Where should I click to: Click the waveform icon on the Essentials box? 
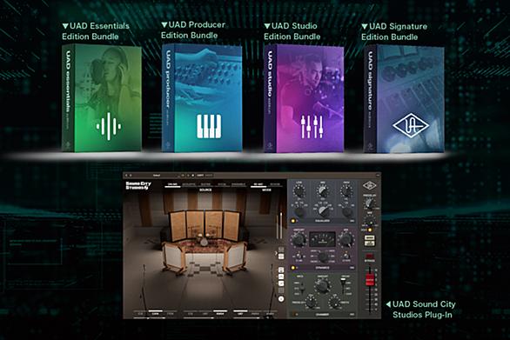[109, 126]
